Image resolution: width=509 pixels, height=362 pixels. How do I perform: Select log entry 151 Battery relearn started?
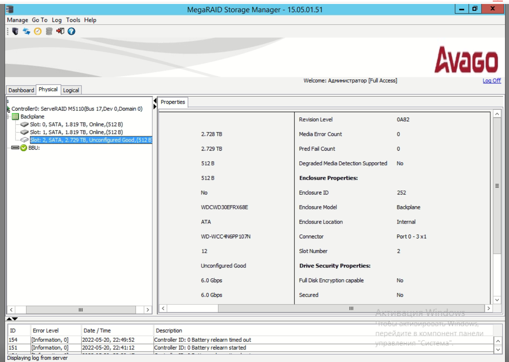250,348
